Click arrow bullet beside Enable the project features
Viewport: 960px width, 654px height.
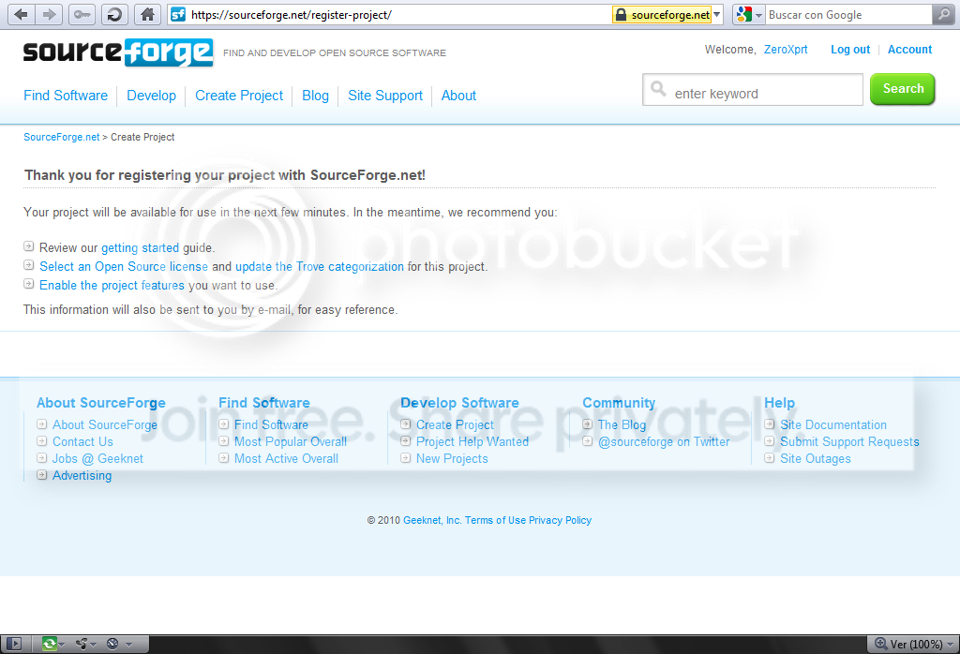click(x=29, y=284)
